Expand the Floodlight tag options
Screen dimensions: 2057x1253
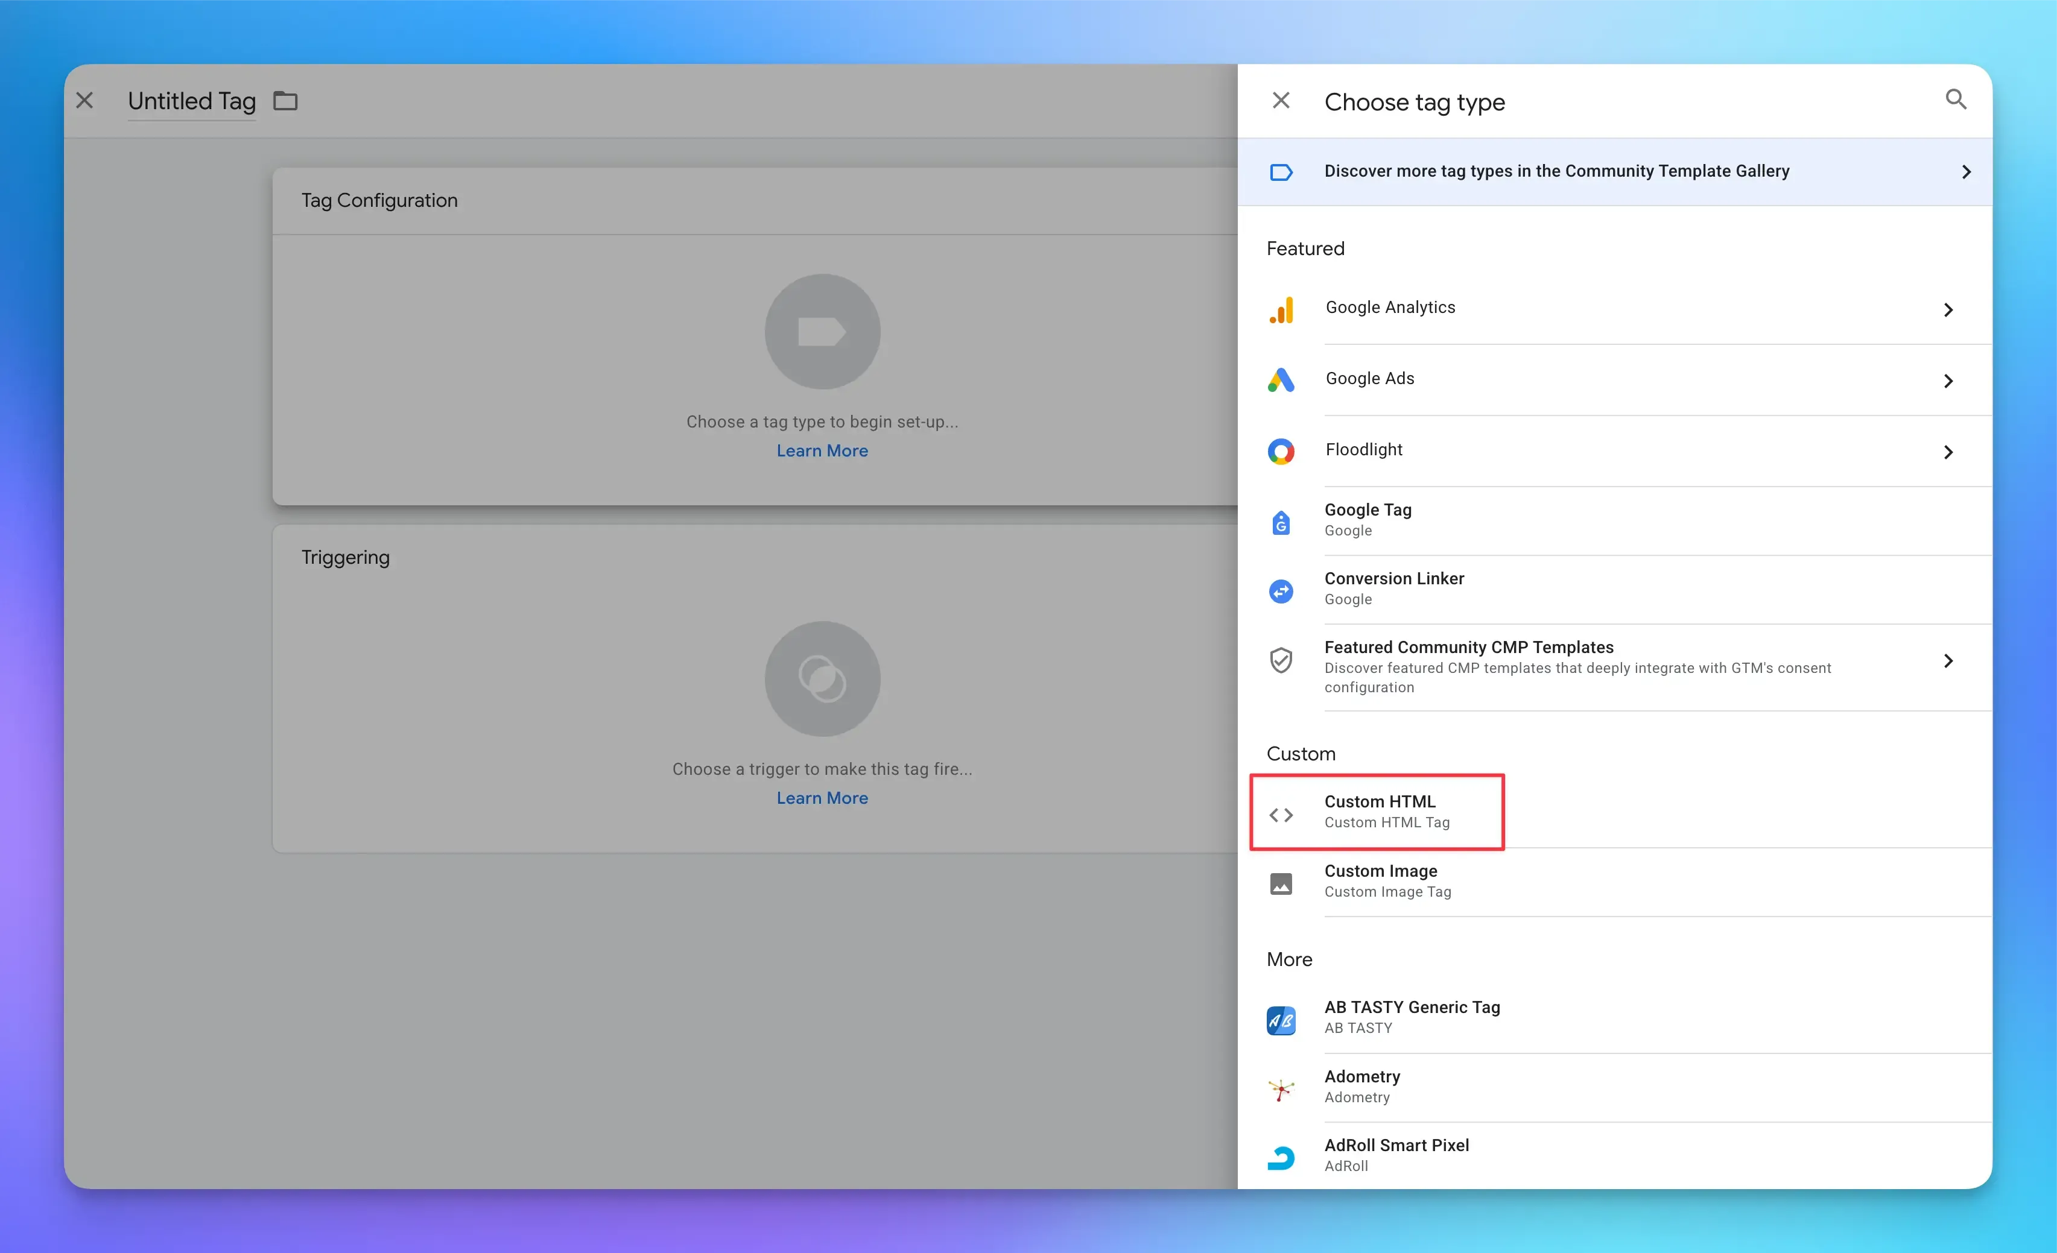[x=1948, y=452]
